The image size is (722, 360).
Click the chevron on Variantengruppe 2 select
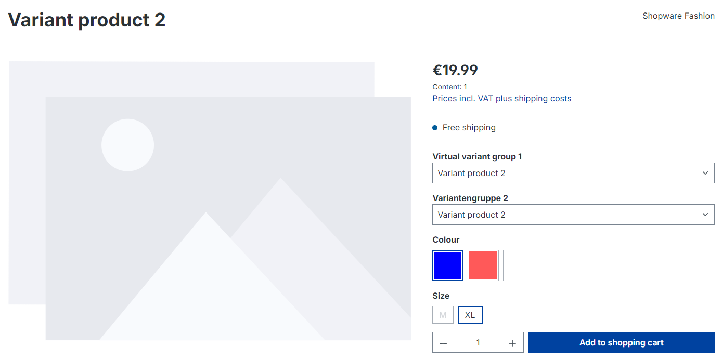tap(705, 215)
